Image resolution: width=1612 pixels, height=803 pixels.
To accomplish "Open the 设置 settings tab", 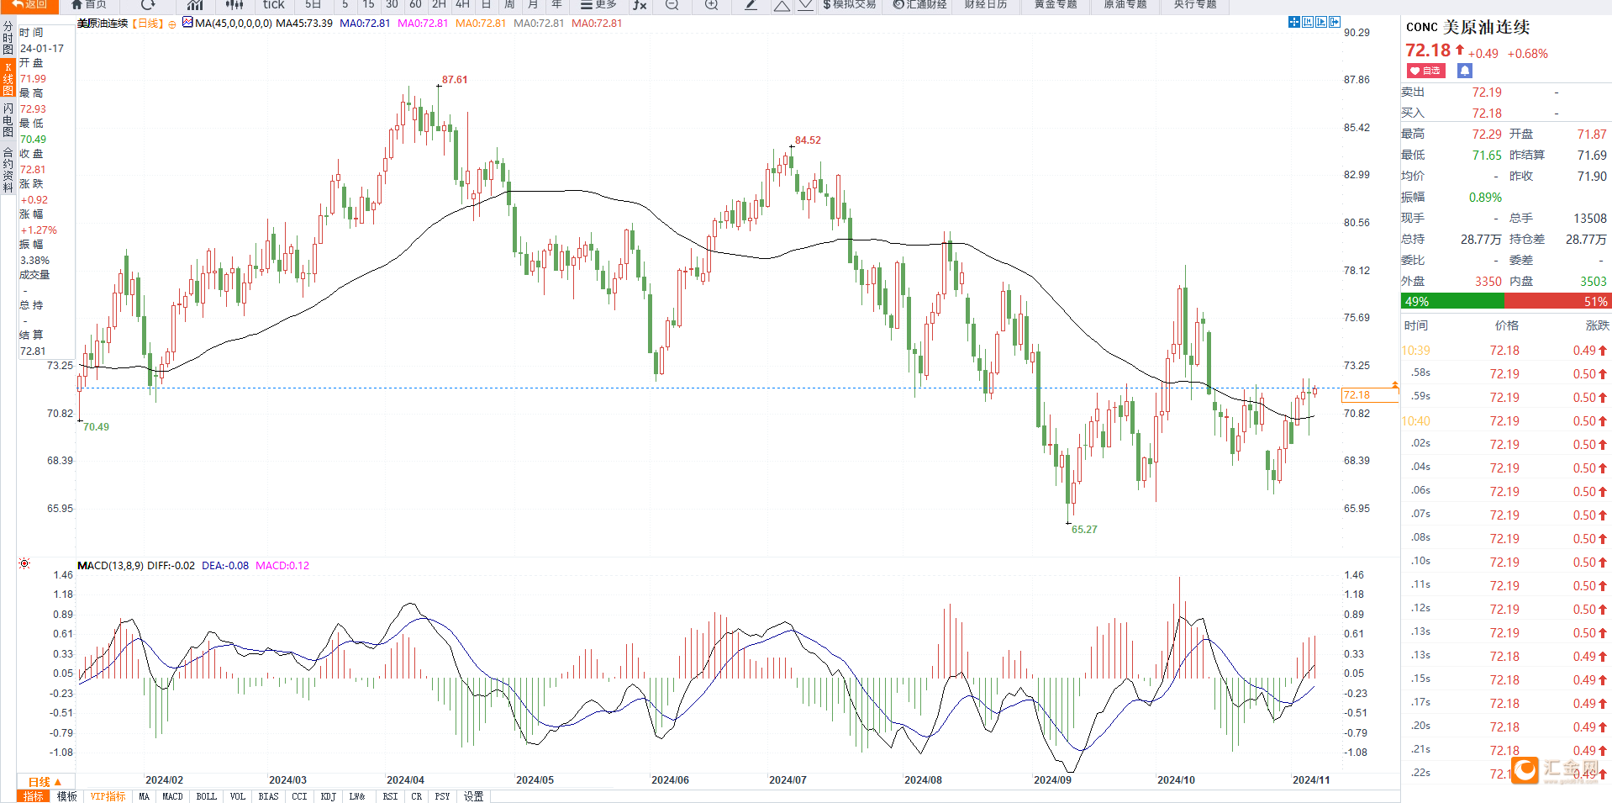I will tap(474, 796).
